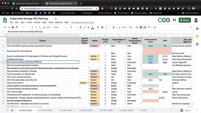Open the Format menu
Image resolution: width=201 pixels, height=113 pixels.
click(37, 22)
